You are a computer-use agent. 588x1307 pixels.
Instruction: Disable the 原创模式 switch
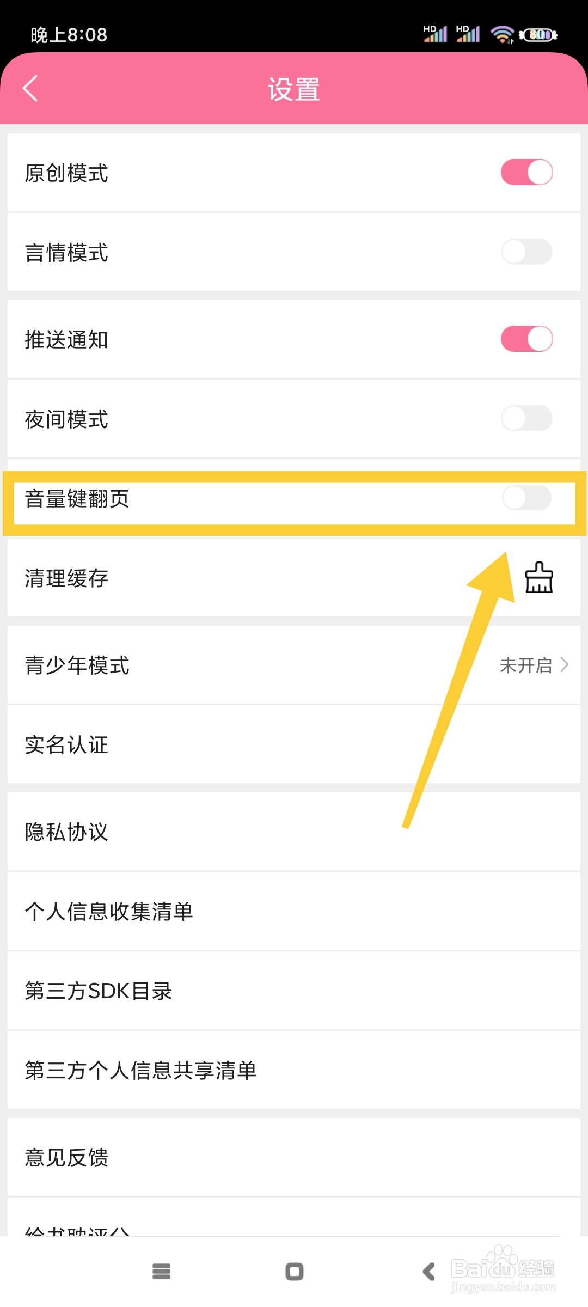tap(526, 173)
